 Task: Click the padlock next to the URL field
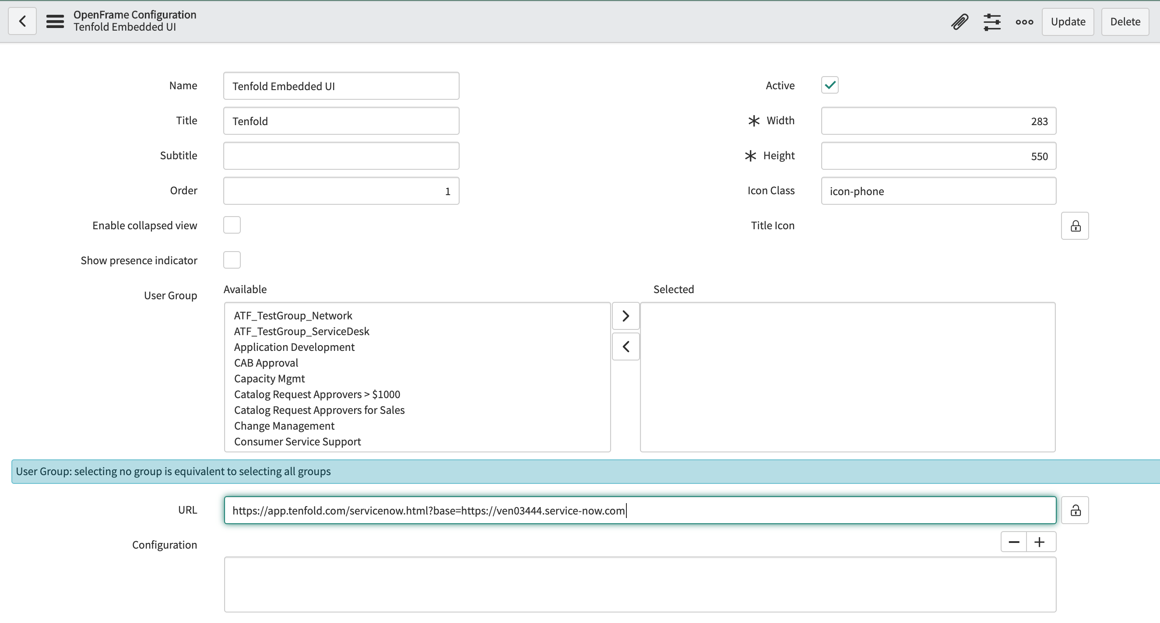click(x=1075, y=510)
